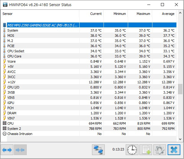Click the thermometer icon beside M.2
This screenshot has width=184, height=159.
click(4, 41)
